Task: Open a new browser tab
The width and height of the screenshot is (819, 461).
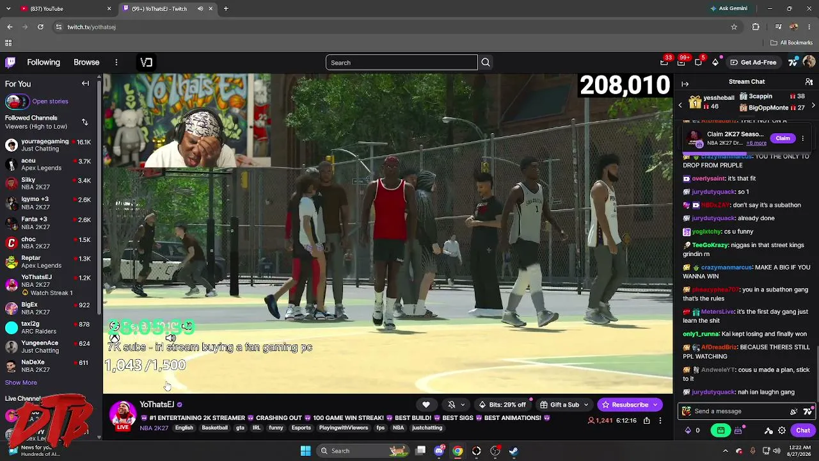Action: [x=226, y=9]
